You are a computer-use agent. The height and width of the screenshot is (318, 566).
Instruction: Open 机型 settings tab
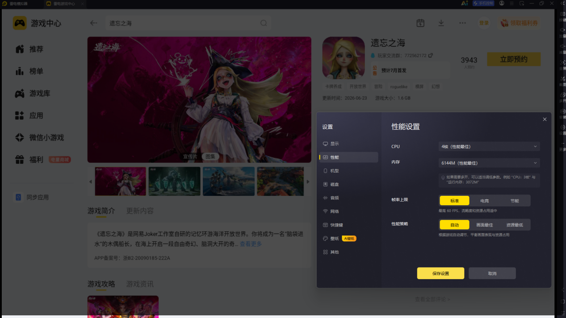[x=348, y=171]
